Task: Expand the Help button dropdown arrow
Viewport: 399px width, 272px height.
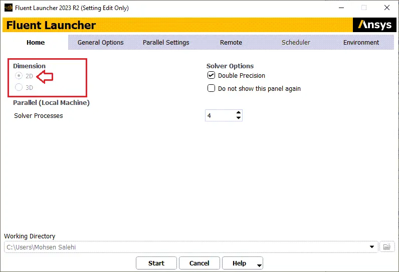Action: pyautogui.click(x=259, y=265)
